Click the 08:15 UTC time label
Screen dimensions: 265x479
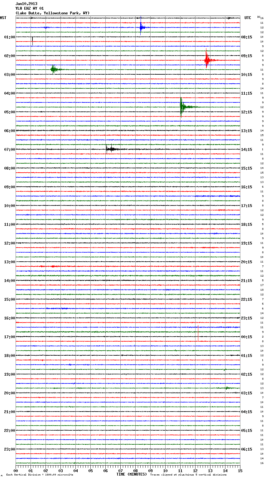(247, 37)
